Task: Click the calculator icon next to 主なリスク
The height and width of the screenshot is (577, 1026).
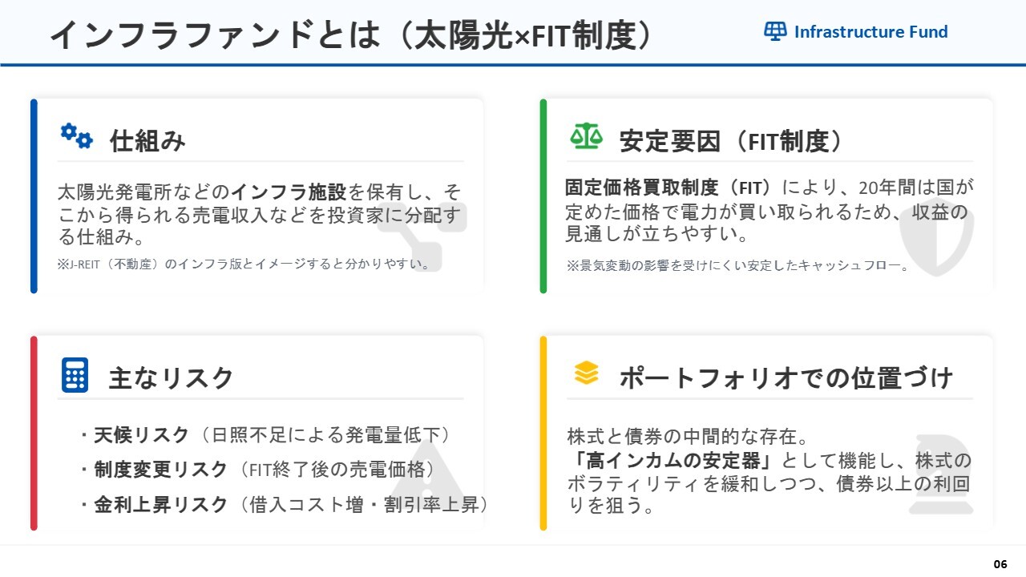Action: (x=75, y=375)
